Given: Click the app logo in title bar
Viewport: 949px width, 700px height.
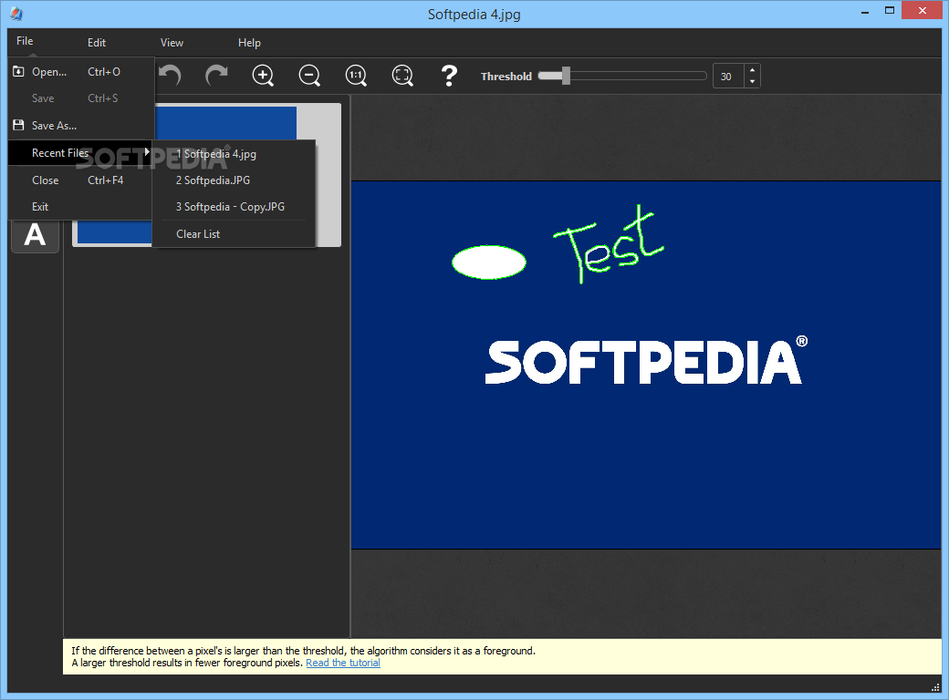Looking at the screenshot, I should coord(16,14).
